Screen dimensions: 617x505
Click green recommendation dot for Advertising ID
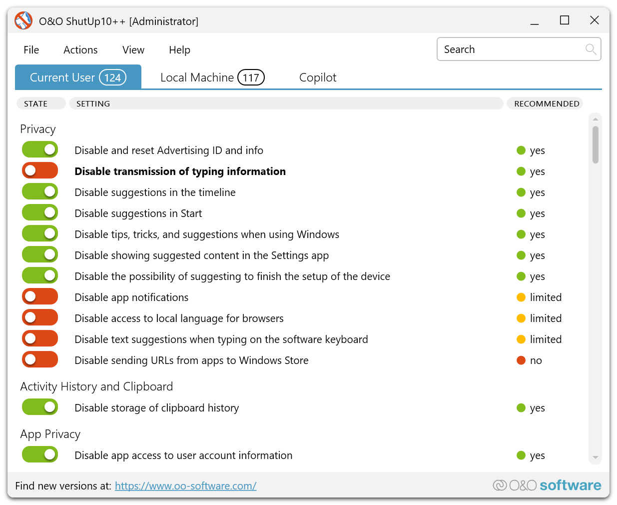coord(521,150)
